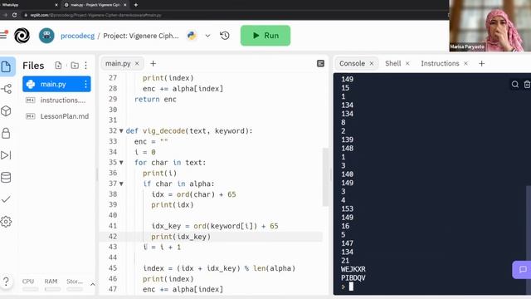The height and width of the screenshot is (299, 531).
Task: Open the Settings gear icon
Action: 7,222
